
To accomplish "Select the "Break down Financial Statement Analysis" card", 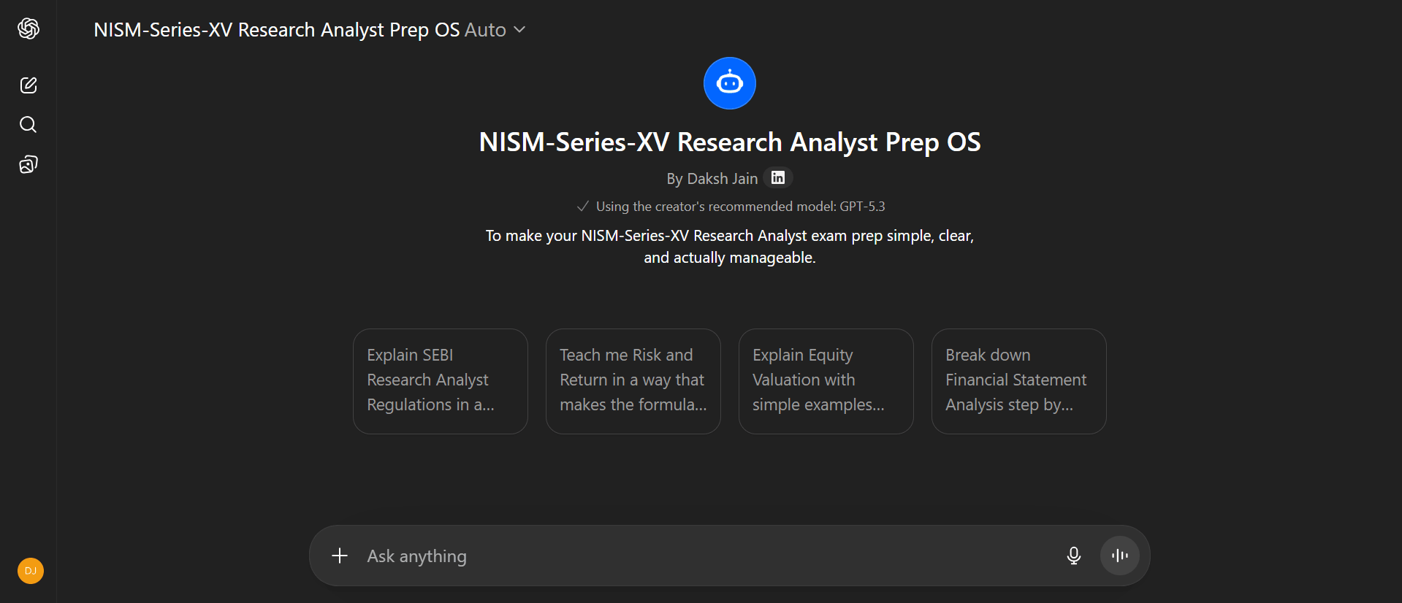I will click(x=1018, y=381).
